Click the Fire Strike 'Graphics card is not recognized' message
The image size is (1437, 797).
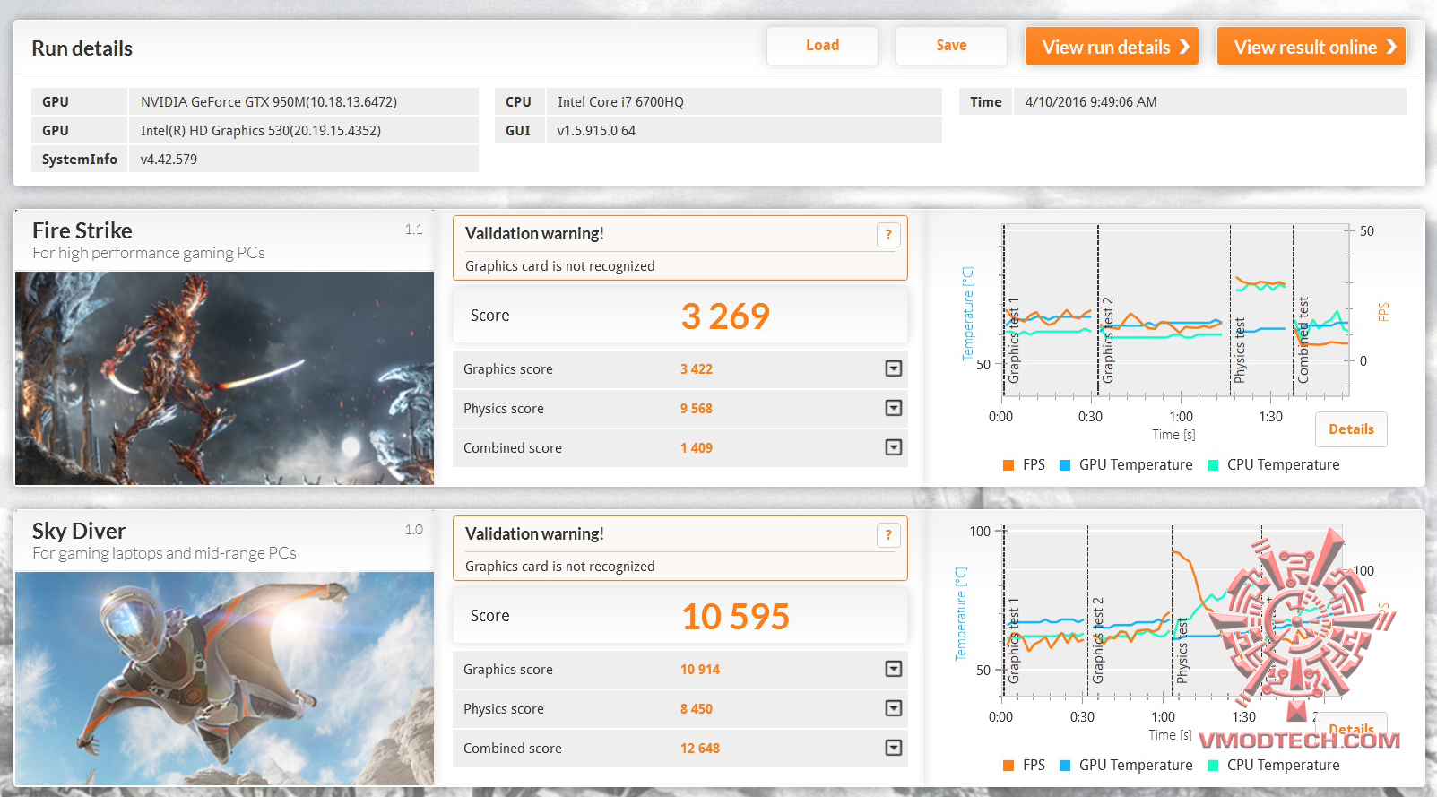click(560, 266)
